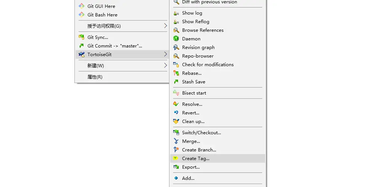Click the Switch/Checkout icon
Screen dimensions: 374x187
(x=176, y=132)
